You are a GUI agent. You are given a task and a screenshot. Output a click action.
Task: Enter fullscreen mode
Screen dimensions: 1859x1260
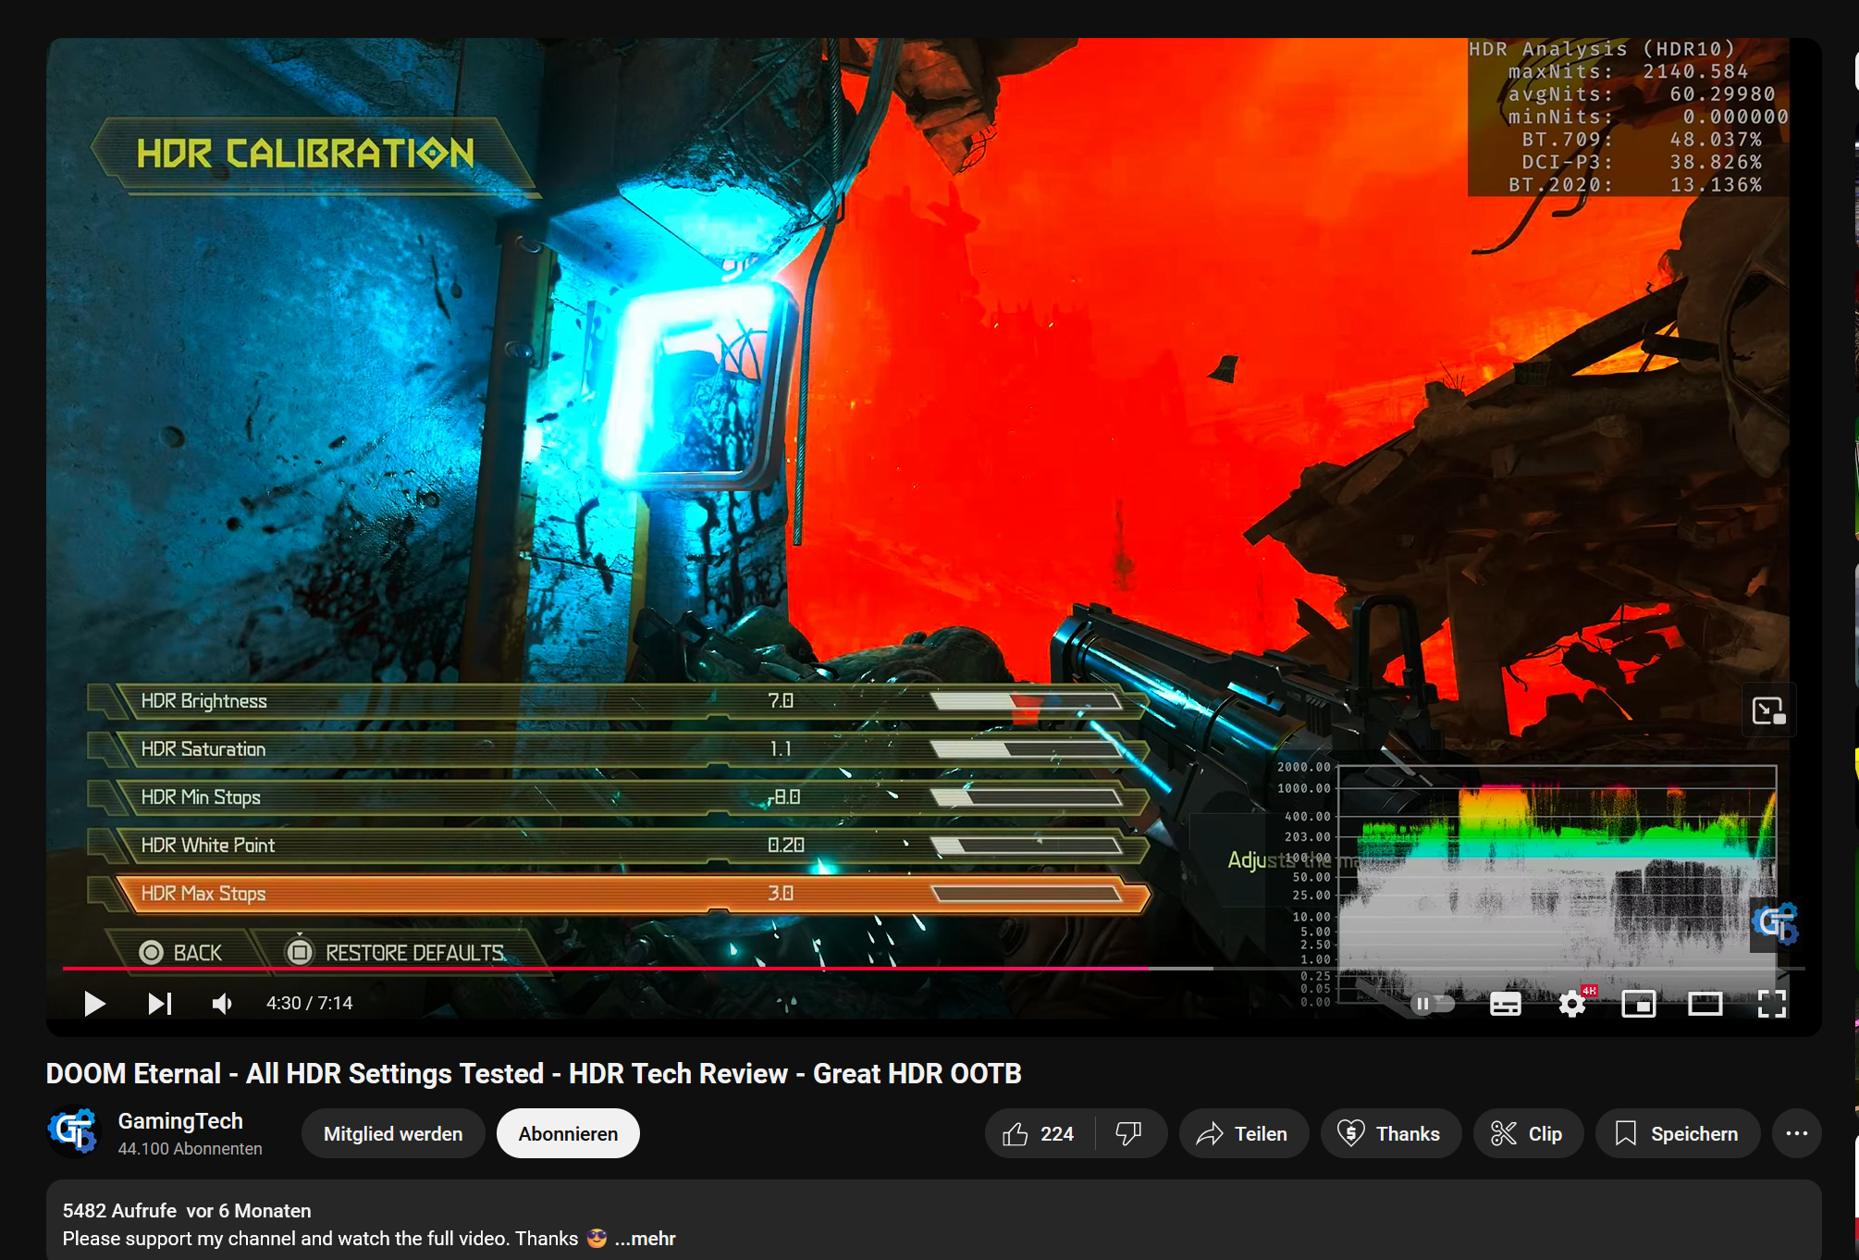pyautogui.click(x=1771, y=1004)
